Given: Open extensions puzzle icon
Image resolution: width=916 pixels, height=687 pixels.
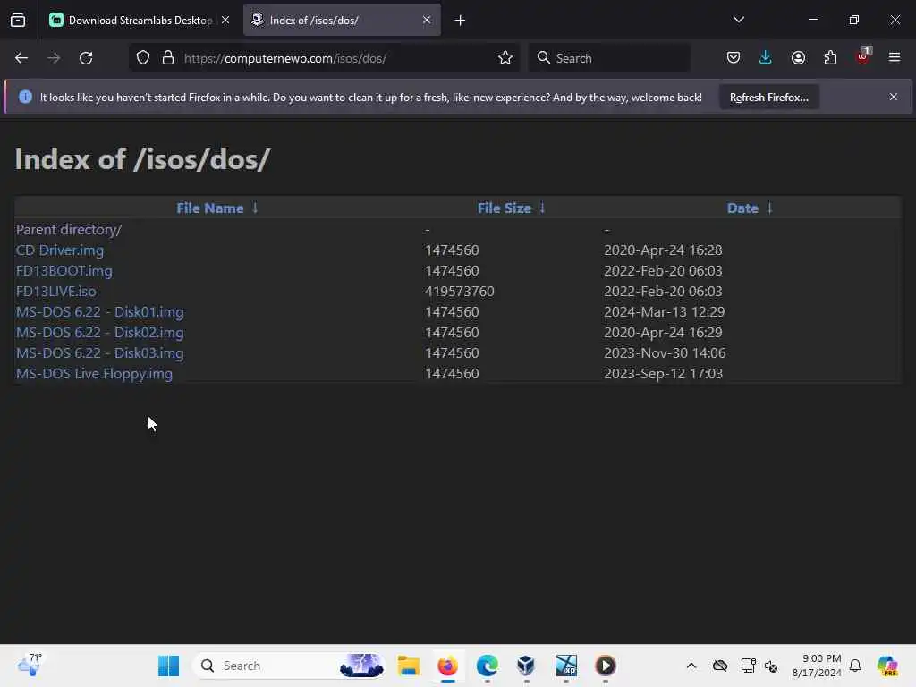Looking at the screenshot, I should 830,58.
